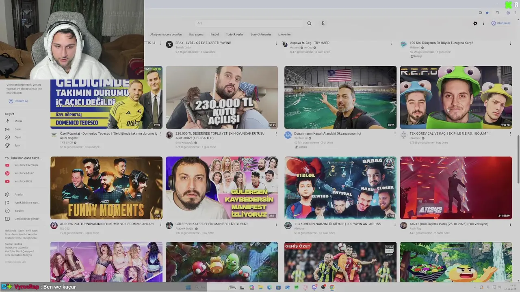Open title AURORA PGL Turnuvasının En Komik Voicecomms
Image resolution: width=520 pixels, height=292 pixels.
tap(107, 224)
